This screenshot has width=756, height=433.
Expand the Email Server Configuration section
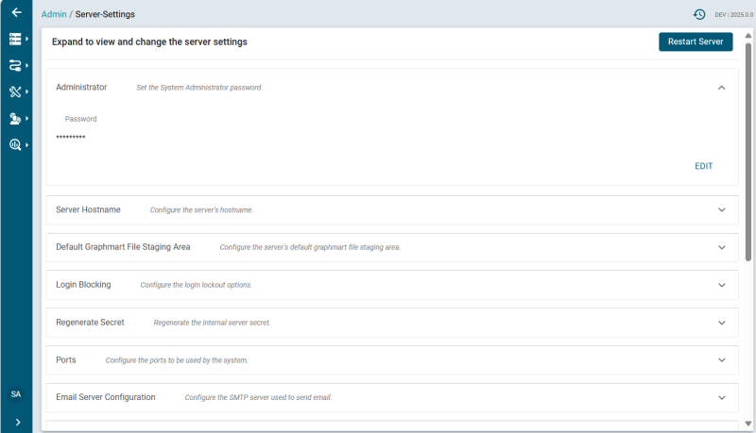click(721, 397)
